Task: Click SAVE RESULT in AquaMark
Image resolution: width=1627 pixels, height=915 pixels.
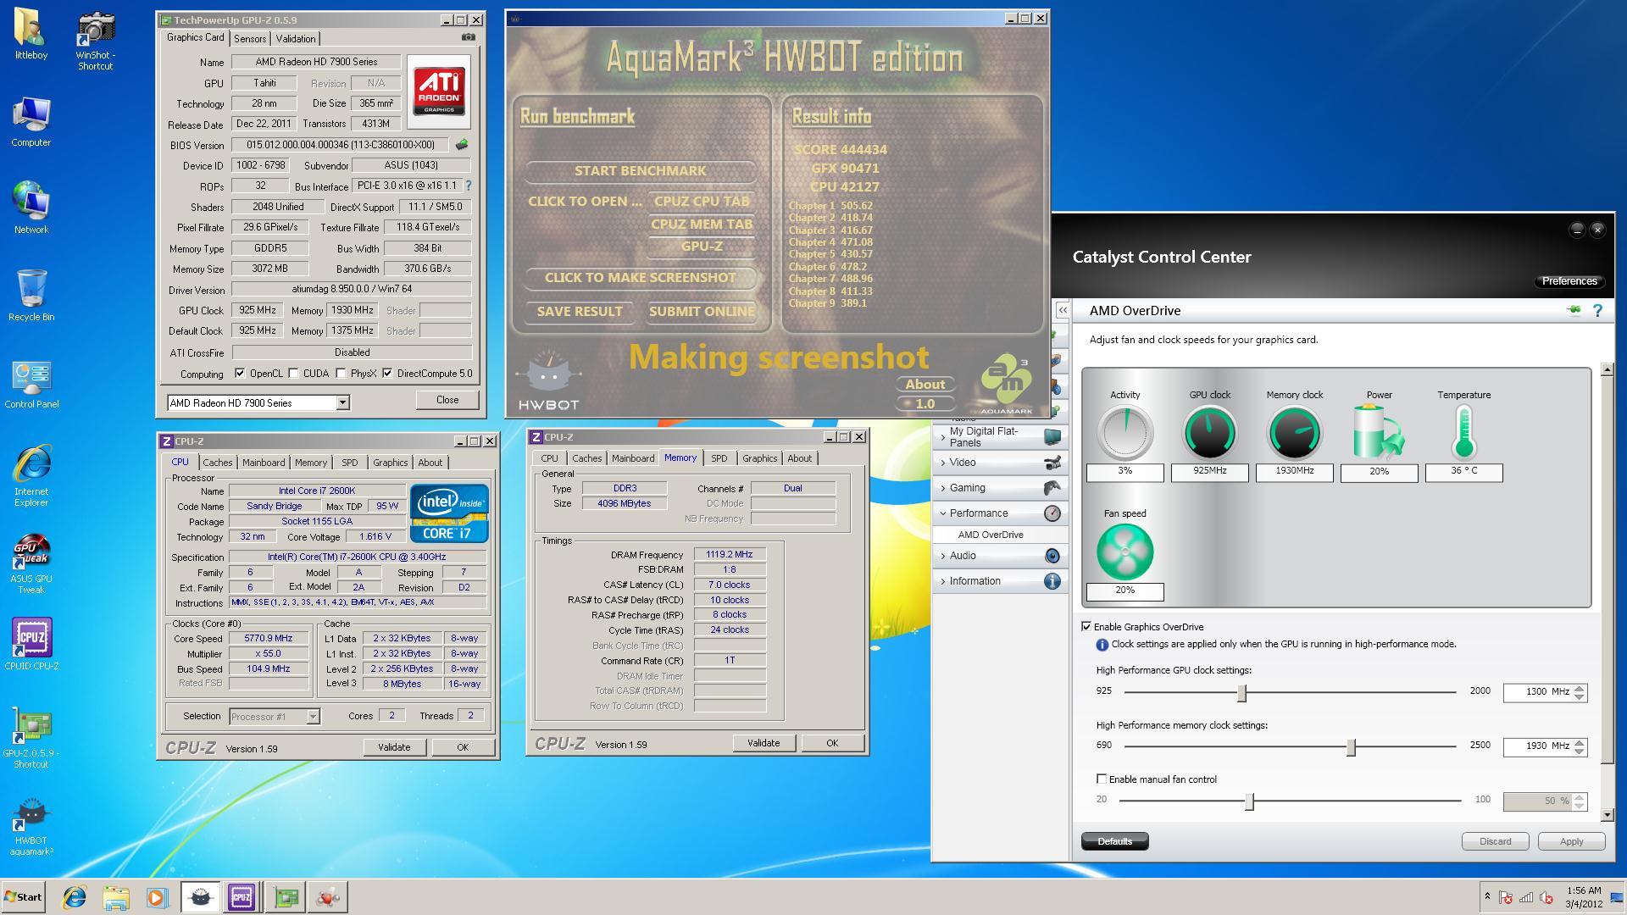Action: pos(580,312)
